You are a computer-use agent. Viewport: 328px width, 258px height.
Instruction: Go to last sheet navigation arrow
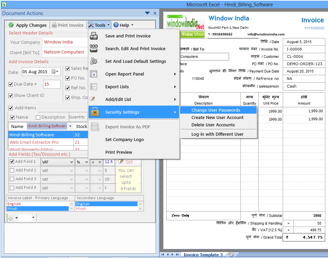tap(177, 254)
